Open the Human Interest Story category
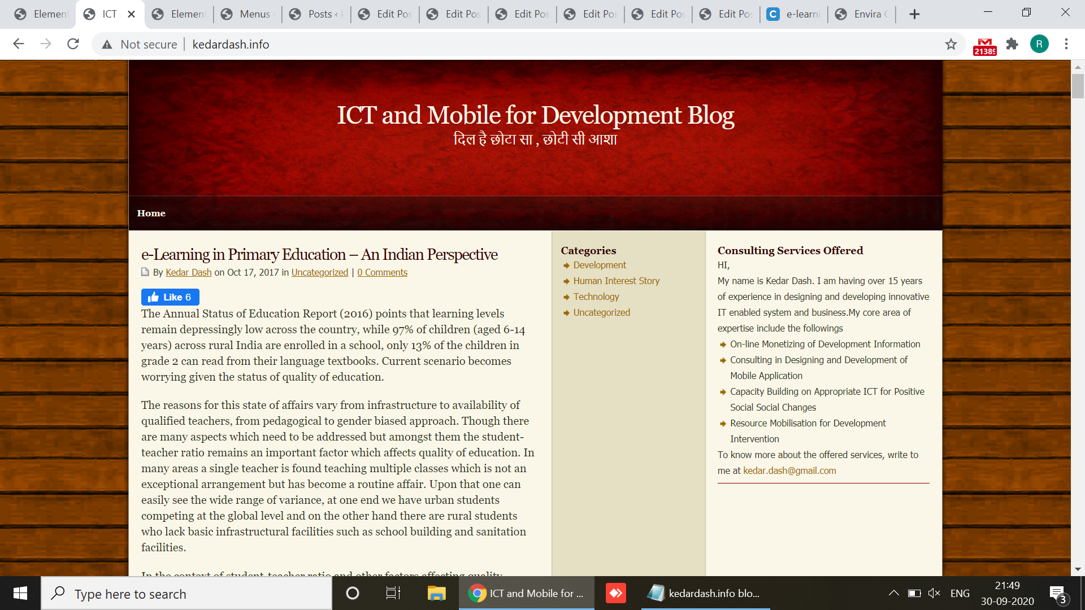Viewport: 1085px width, 610px height. click(x=617, y=281)
